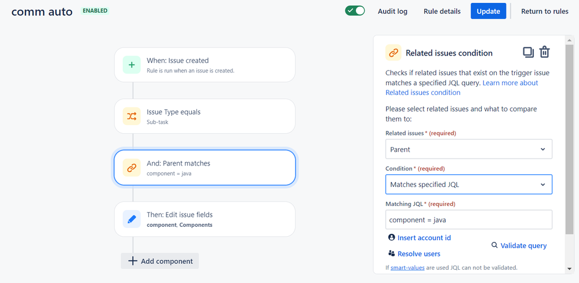Click the Issue Type shuffle condition icon
579x283 pixels.
(x=132, y=116)
